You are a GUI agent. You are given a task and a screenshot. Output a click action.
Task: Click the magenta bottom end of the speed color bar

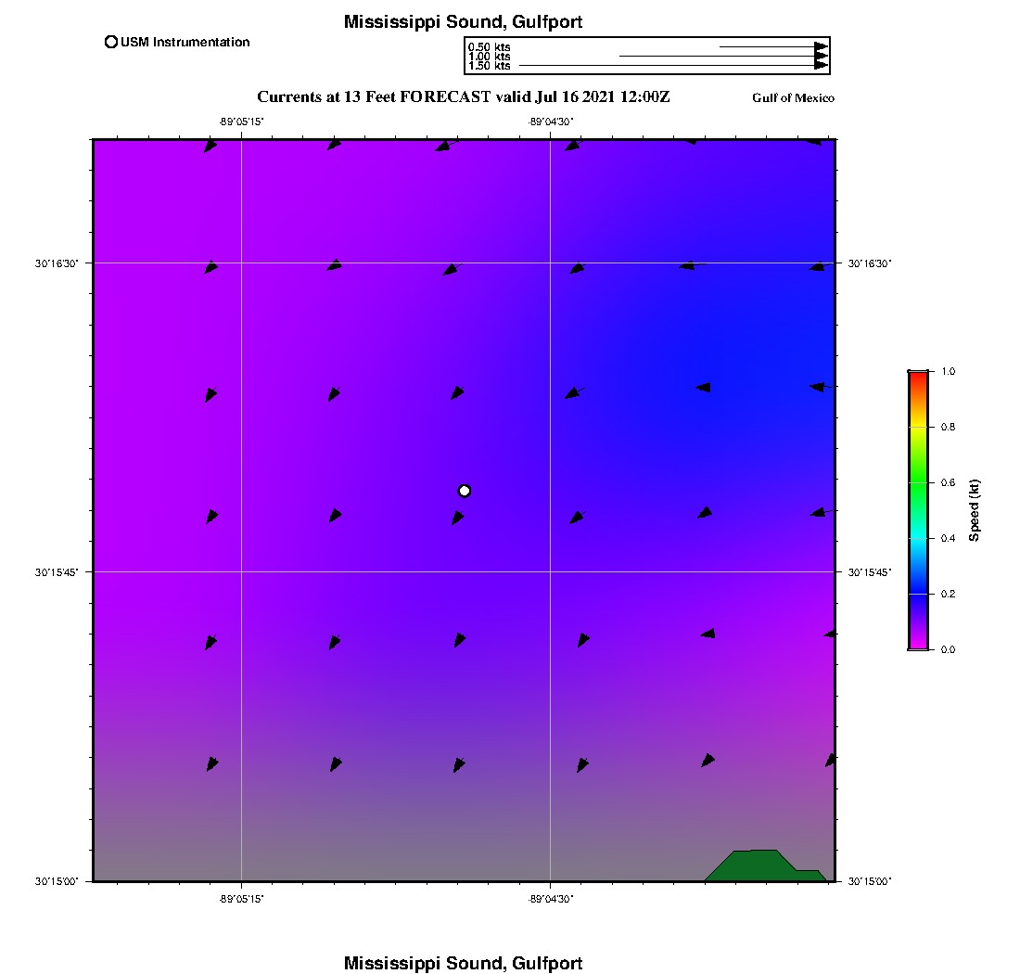pos(918,643)
